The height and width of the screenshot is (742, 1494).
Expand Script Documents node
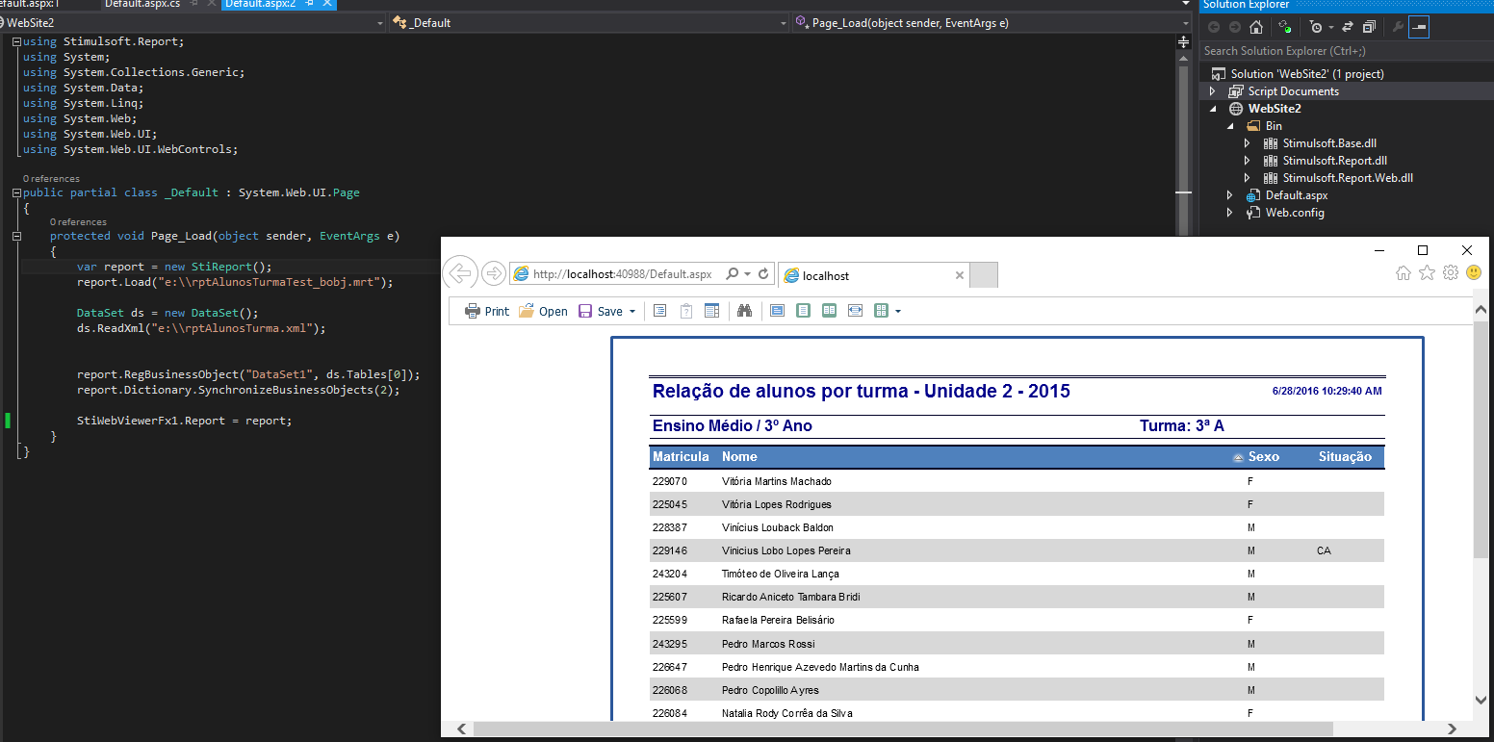point(1213,91)
